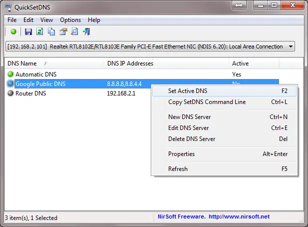
Task: Choose Copy SetDNS Command Line
Action: [x=224, y=102]
